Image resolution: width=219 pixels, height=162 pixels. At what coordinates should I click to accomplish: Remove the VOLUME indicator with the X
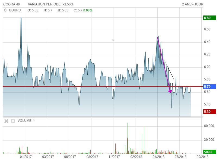(x=6, y=121)
